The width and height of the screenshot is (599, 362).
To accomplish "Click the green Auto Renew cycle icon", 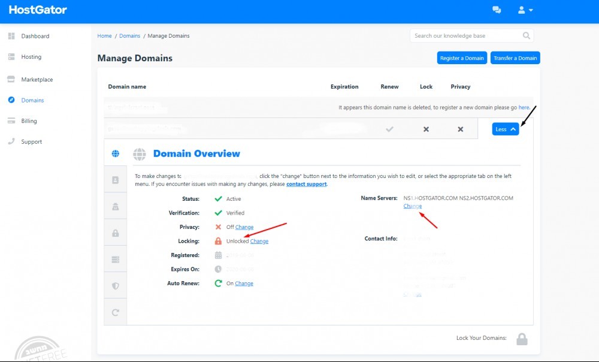I will (218, 283).
